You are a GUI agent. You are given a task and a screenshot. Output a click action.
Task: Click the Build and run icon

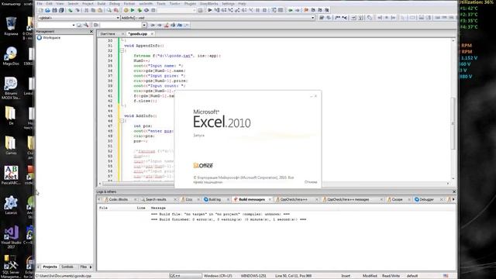tap(139, 10)
